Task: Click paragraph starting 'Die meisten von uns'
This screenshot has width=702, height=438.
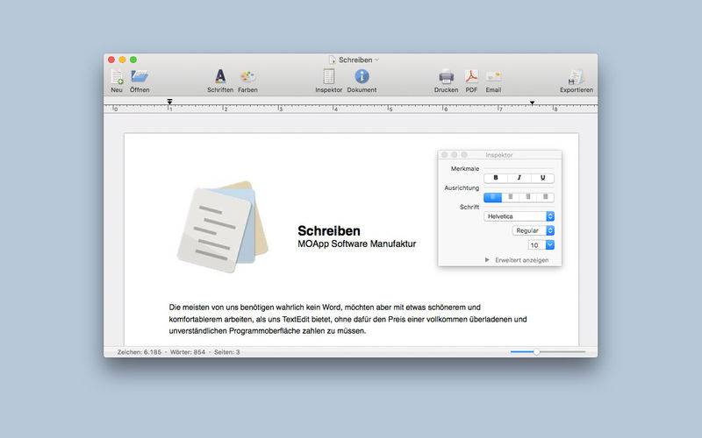Action: click(347, 319)
